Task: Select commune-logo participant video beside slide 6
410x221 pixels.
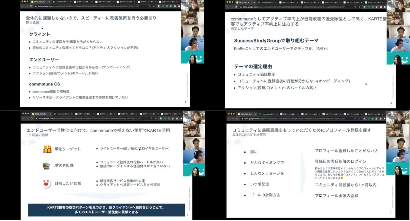Action: (x=194, y=170)
